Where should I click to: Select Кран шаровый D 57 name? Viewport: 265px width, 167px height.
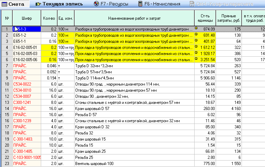click(x=134, y=109)
